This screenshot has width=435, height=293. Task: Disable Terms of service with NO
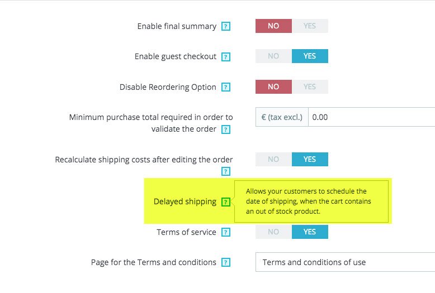pyautogui.click(x=273, y=232)
